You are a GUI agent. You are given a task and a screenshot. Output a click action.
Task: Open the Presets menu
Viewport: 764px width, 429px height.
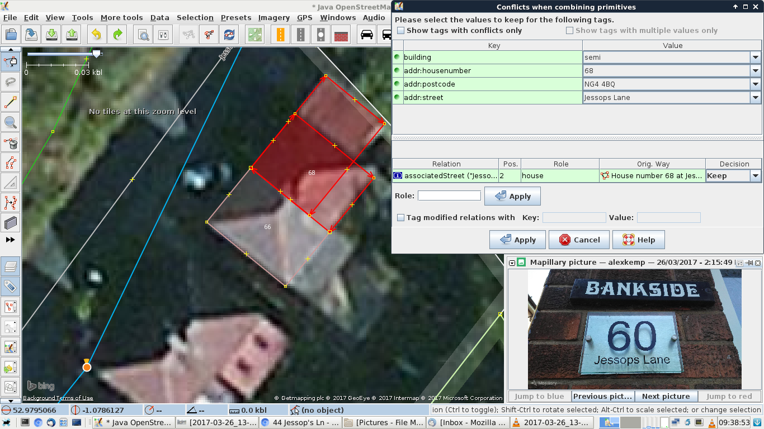tap(235, 17)
